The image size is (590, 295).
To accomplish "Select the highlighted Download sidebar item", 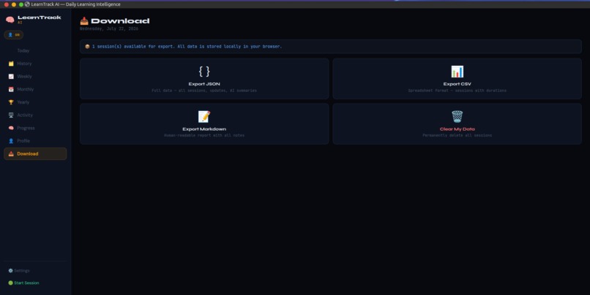I will click(35, 154).
